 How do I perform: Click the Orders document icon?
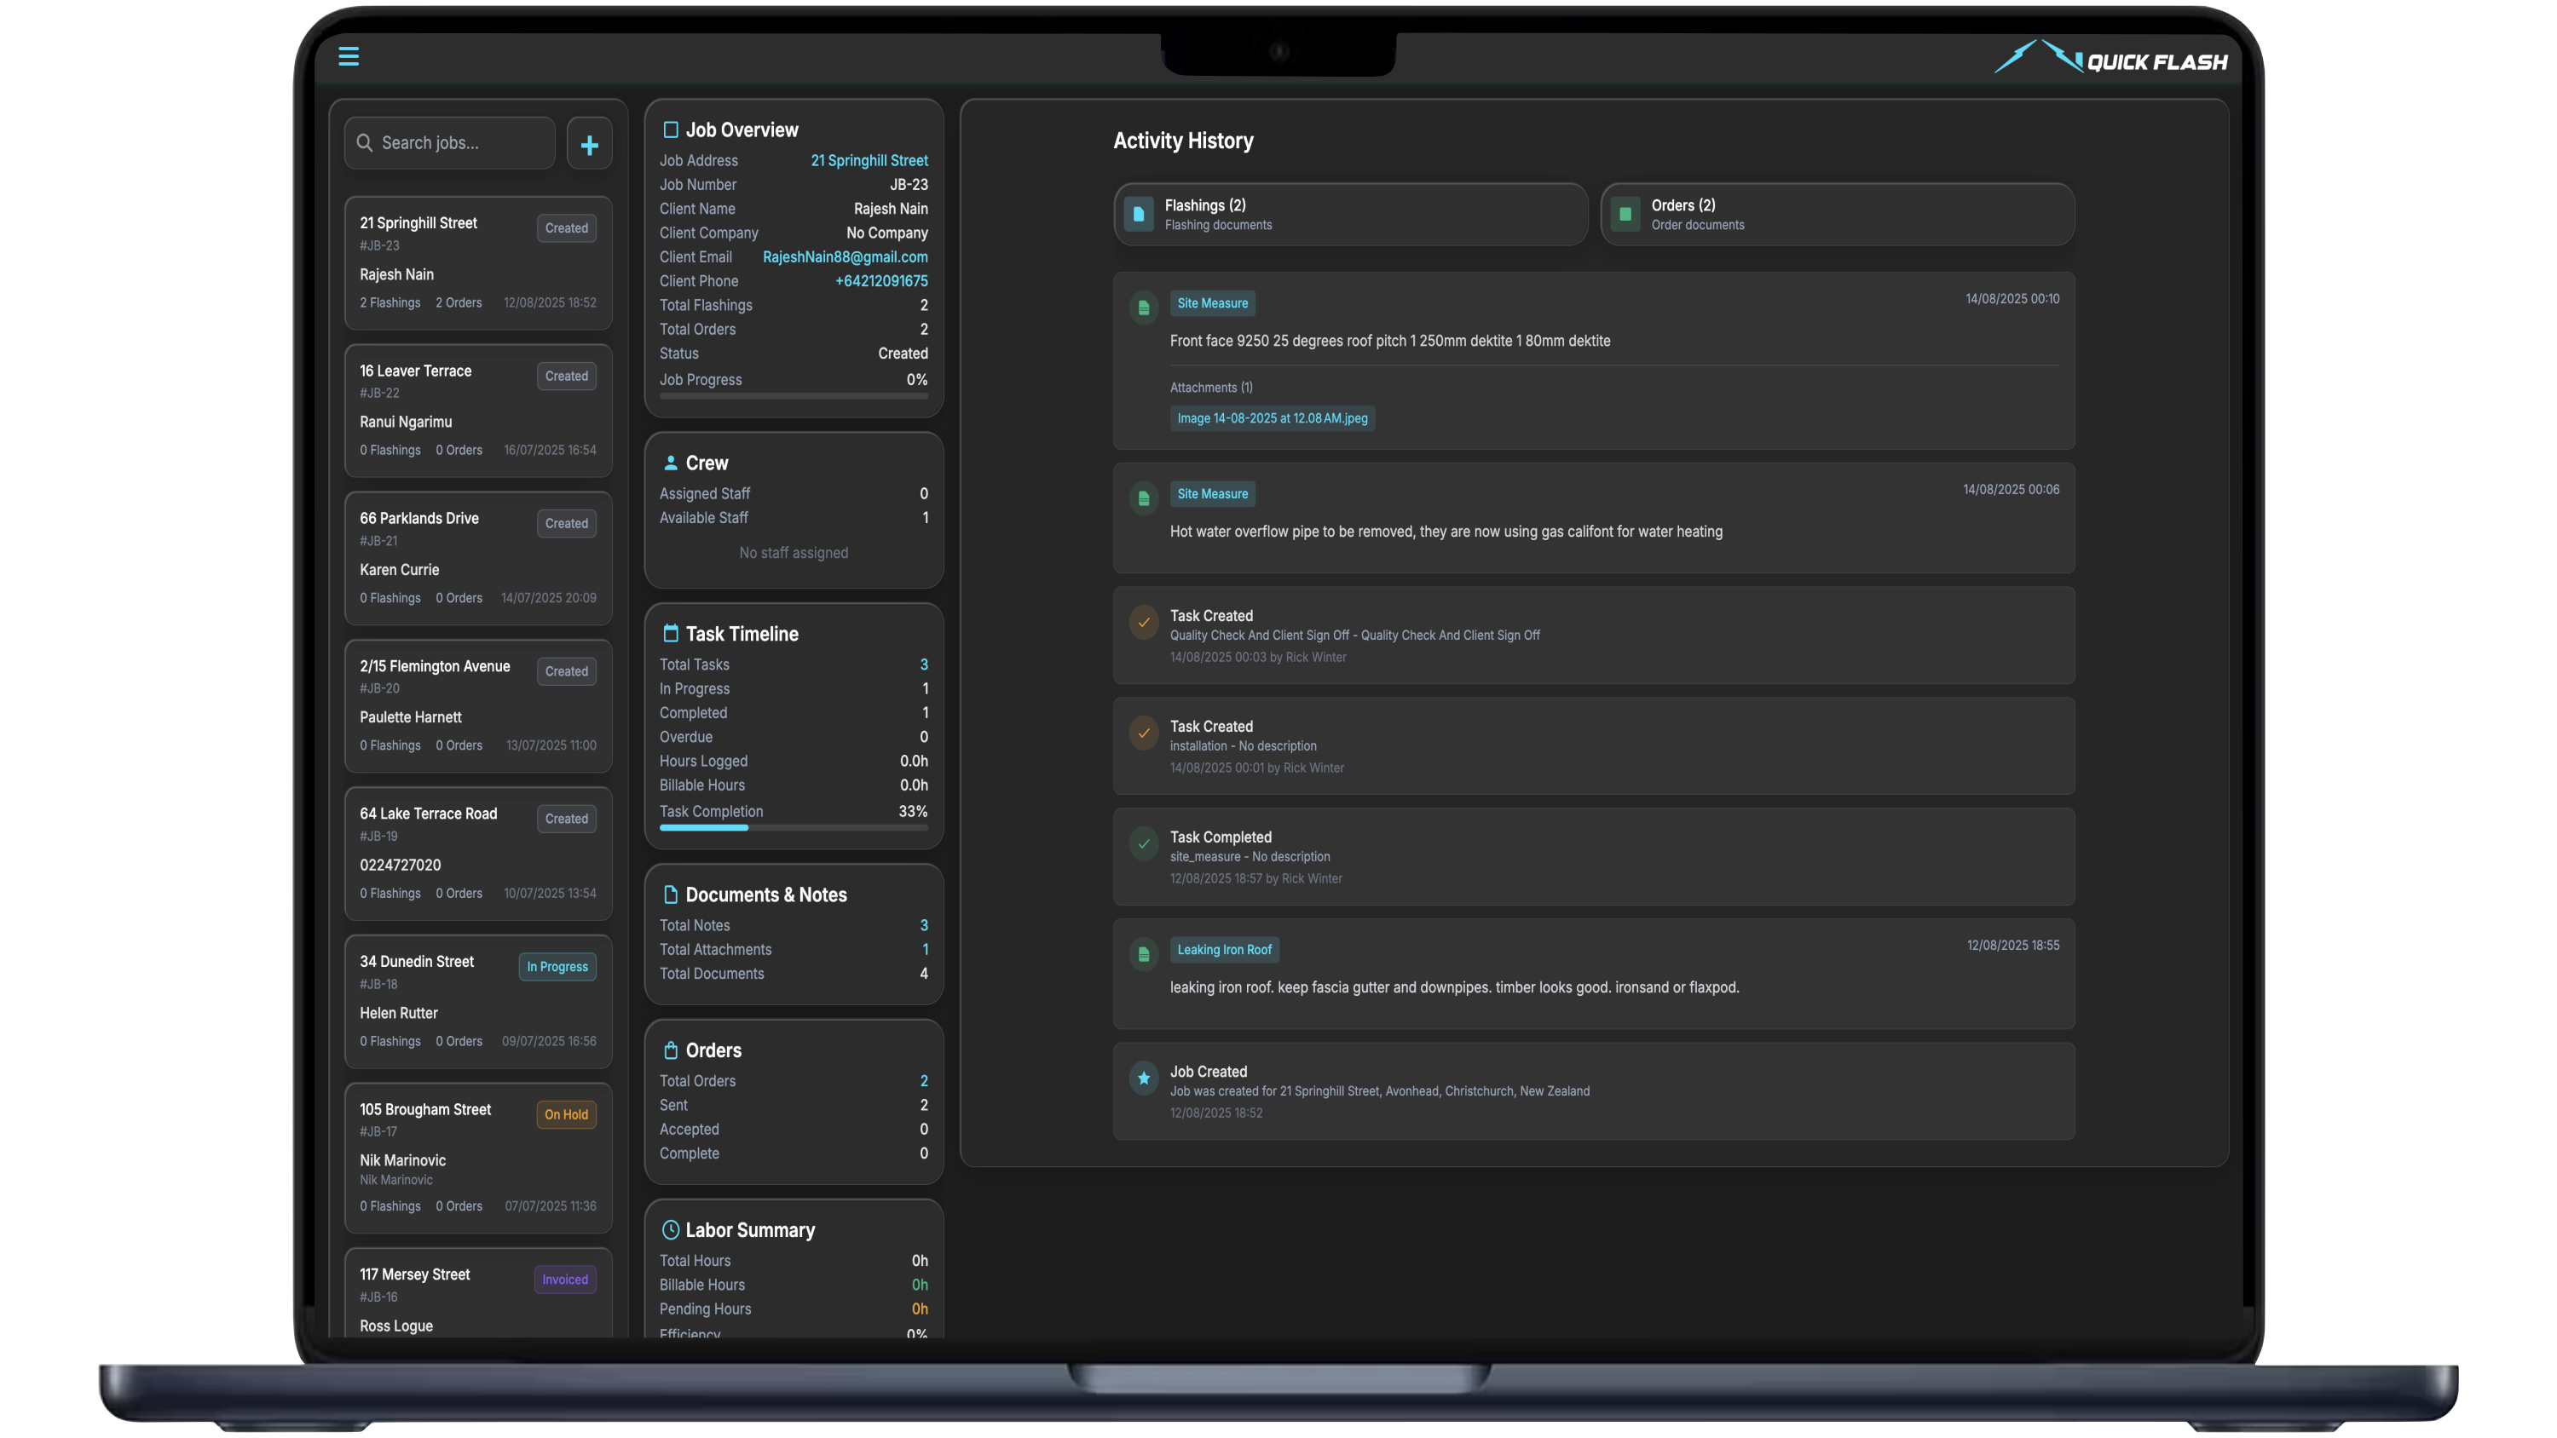[x=1625, y=213]
